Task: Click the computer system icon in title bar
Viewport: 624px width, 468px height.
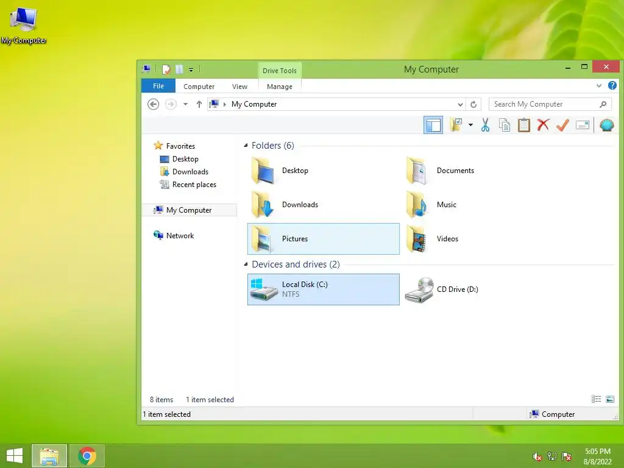Action: point(146,69)
